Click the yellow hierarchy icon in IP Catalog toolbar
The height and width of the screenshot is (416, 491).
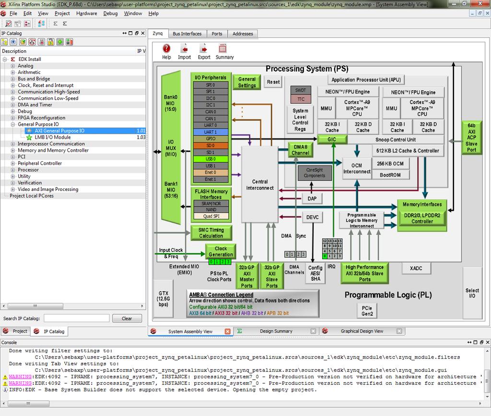(x=4, y=42)
